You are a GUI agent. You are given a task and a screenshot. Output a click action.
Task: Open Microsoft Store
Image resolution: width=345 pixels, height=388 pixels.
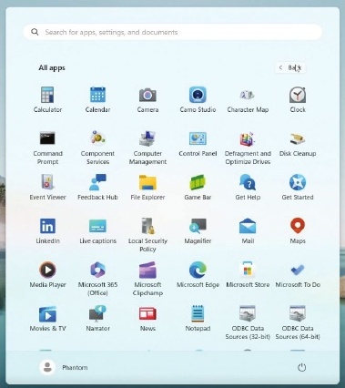tap(248, 274)
